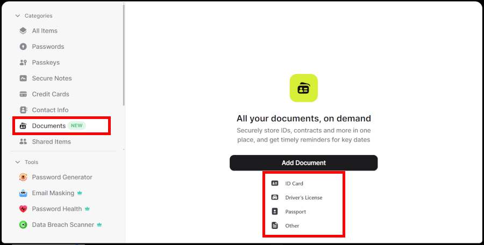The height and width of the screenshot is (245, 484).
Task: Choose ID Card from document menu
Action: click(x=294, y=183)
